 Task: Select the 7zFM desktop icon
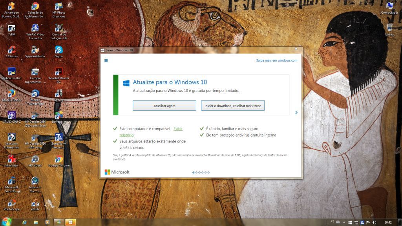point(11,30)
